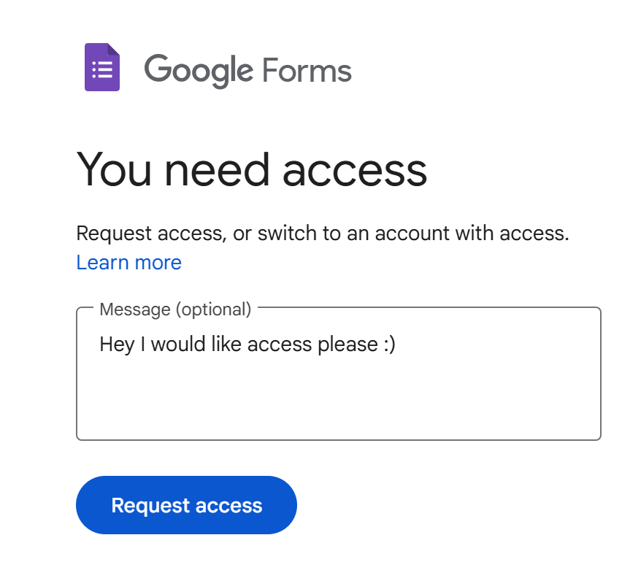This screenshot has height=562, width=622.
Task: Click the word "would" in the message field
Action: pos(178,344)
